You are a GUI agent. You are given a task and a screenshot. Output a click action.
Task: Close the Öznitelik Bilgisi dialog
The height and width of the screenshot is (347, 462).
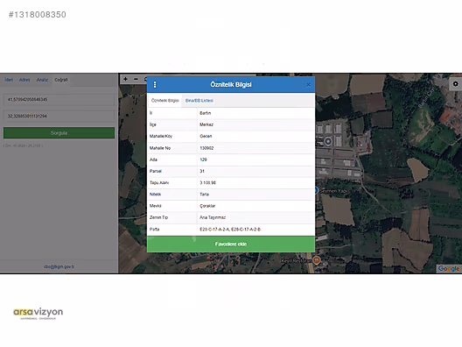308,85
